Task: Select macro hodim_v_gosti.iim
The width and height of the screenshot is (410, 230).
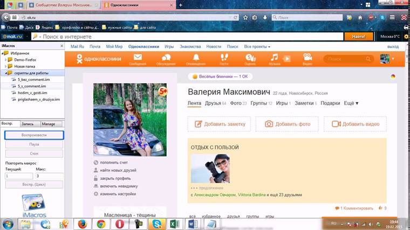Action: [x=32, y=93]
